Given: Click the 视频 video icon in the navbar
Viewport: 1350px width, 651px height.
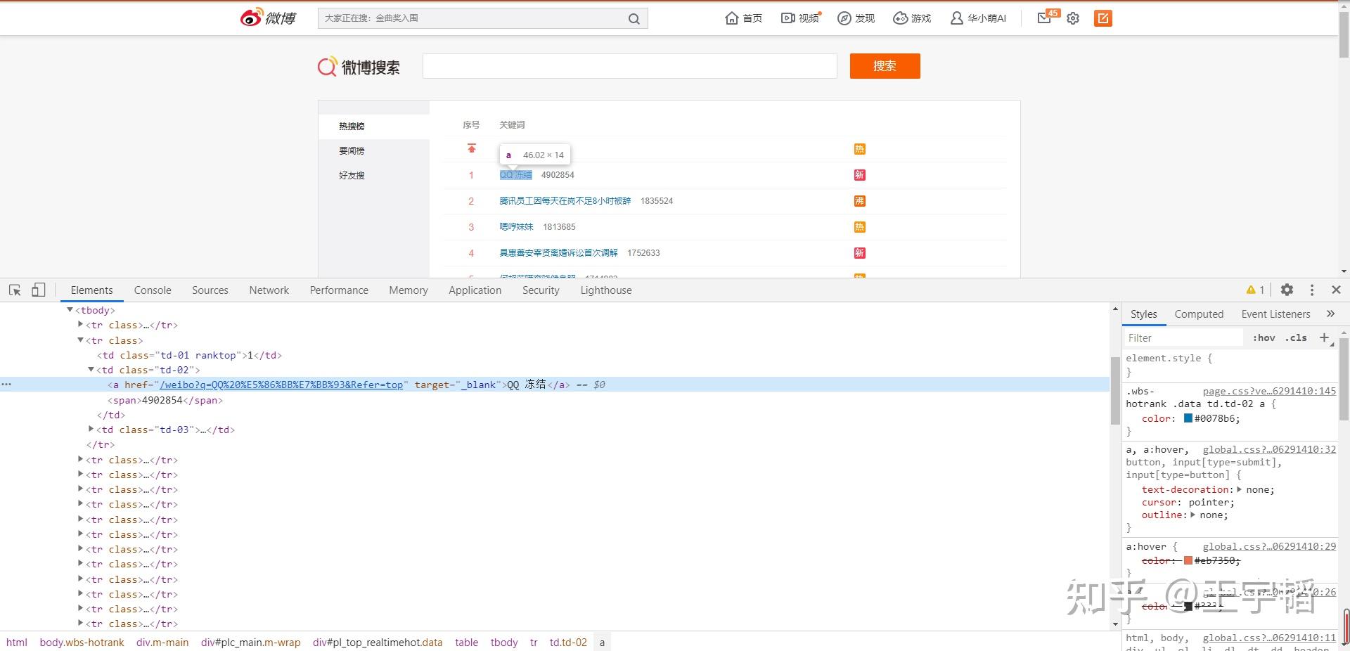Looking at the screenshot, I should 788,18.
